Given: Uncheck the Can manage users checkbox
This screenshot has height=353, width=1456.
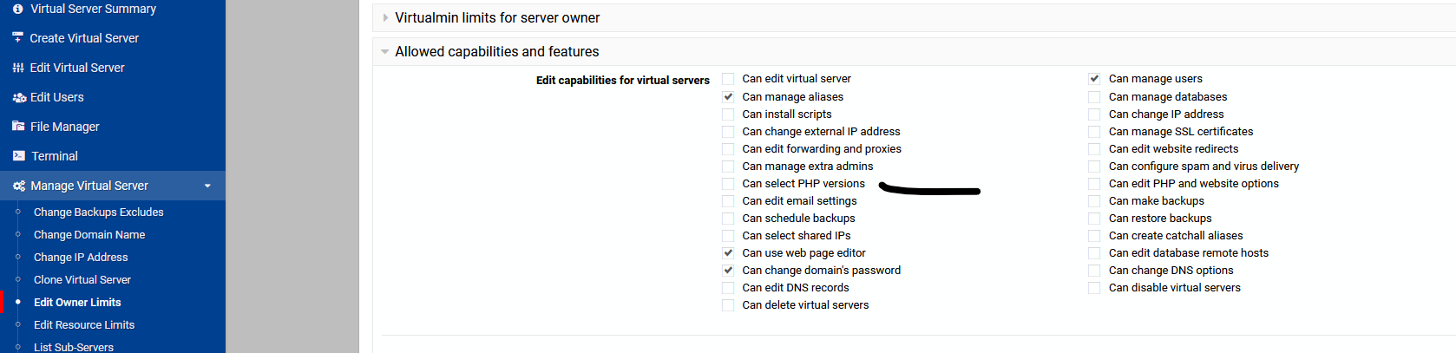Looking at the screenshot, I should (x=1094, y=79).
